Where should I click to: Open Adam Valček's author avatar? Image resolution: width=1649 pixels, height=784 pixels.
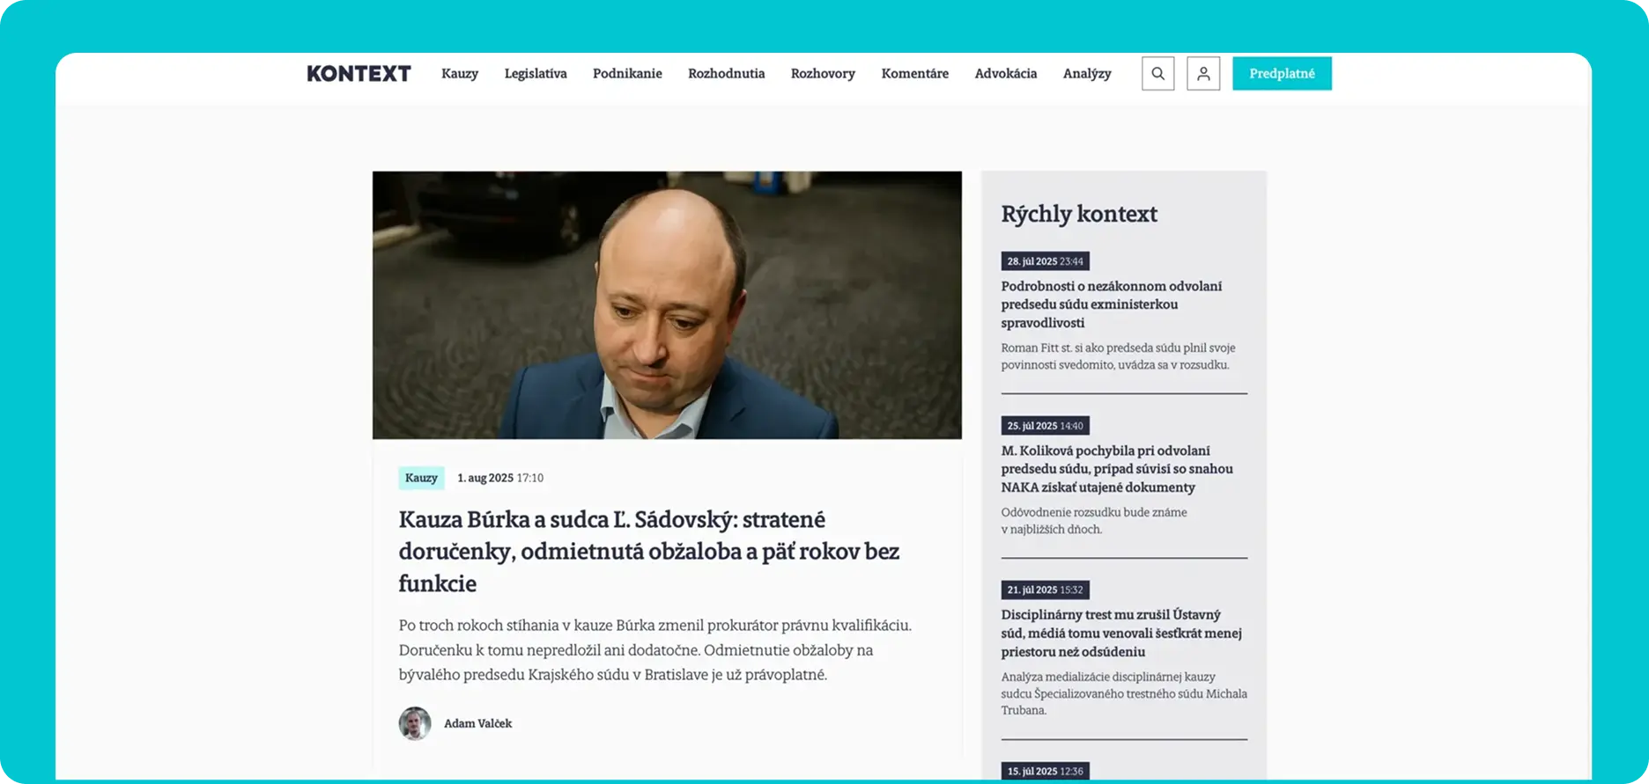pyautogui.click(x=415, y=723)
